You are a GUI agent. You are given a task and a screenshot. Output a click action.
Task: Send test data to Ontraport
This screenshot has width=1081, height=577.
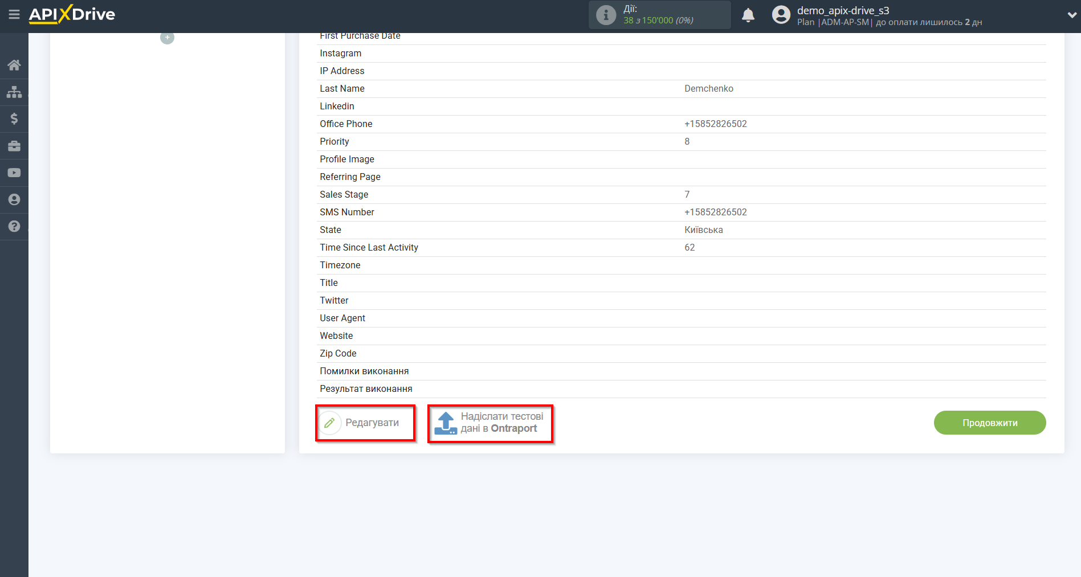[x=490, y=423]
